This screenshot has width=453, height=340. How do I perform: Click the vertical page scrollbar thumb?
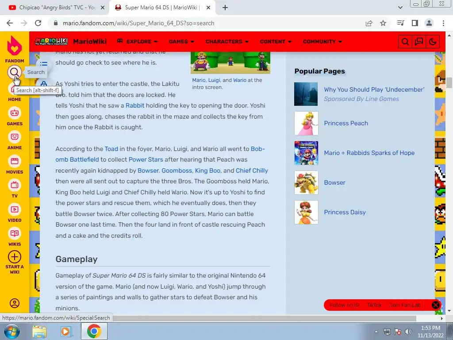pos(449,83)
